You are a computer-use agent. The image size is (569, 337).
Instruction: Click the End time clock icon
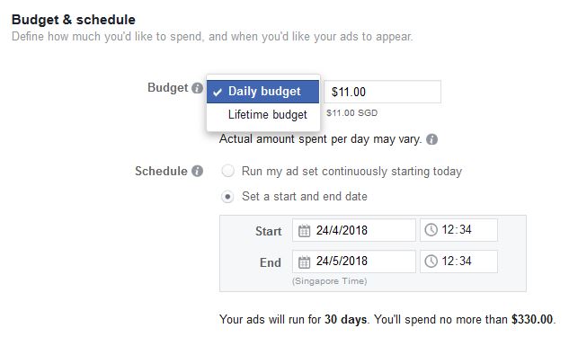point(431,262)
